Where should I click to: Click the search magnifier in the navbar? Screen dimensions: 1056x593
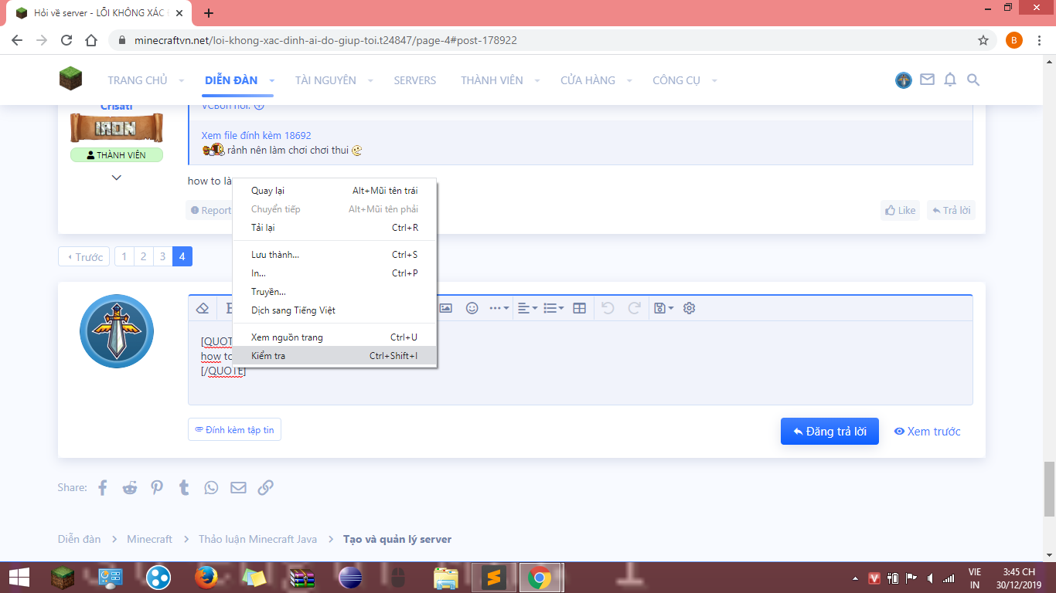tap(973, 80)
